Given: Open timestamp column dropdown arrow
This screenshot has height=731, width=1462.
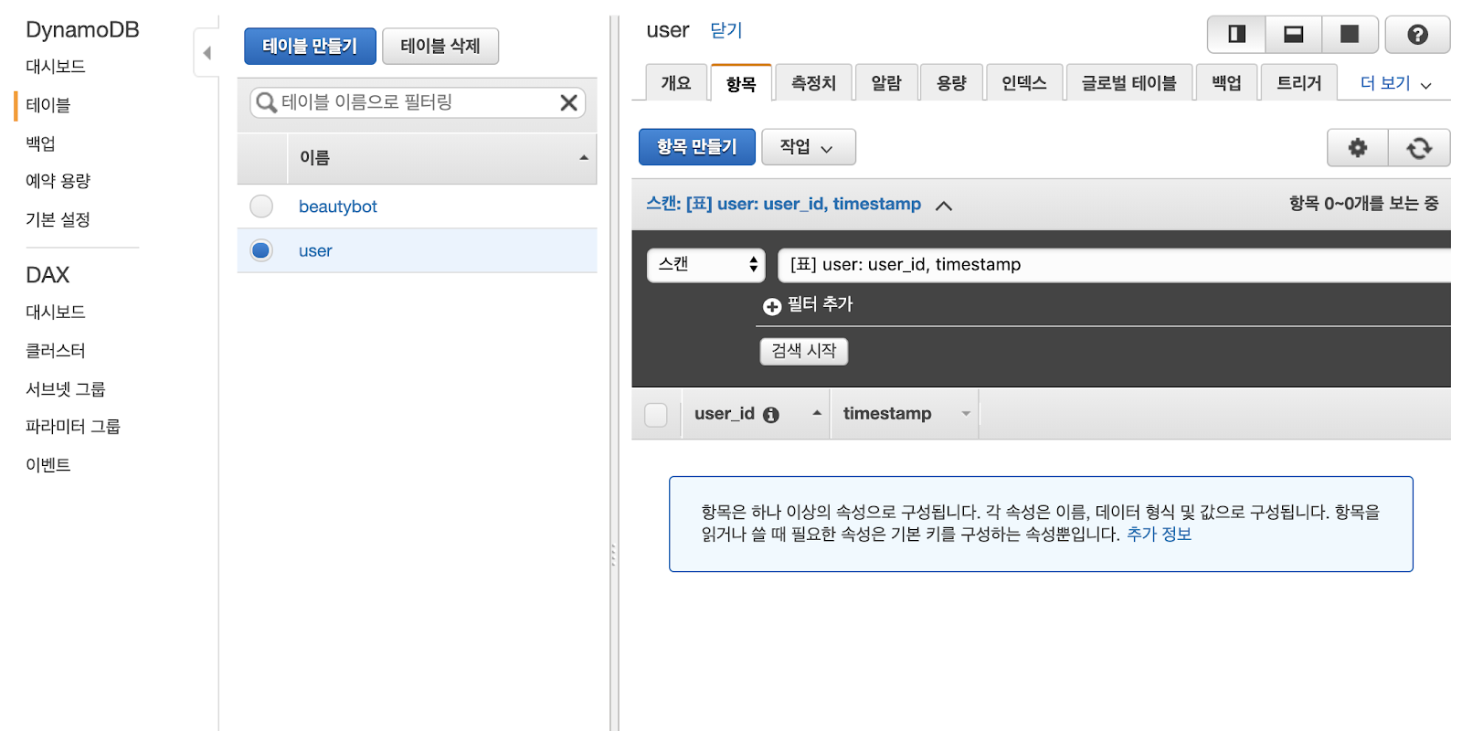Looking at the screenshot, I should [x=966, y=414].
